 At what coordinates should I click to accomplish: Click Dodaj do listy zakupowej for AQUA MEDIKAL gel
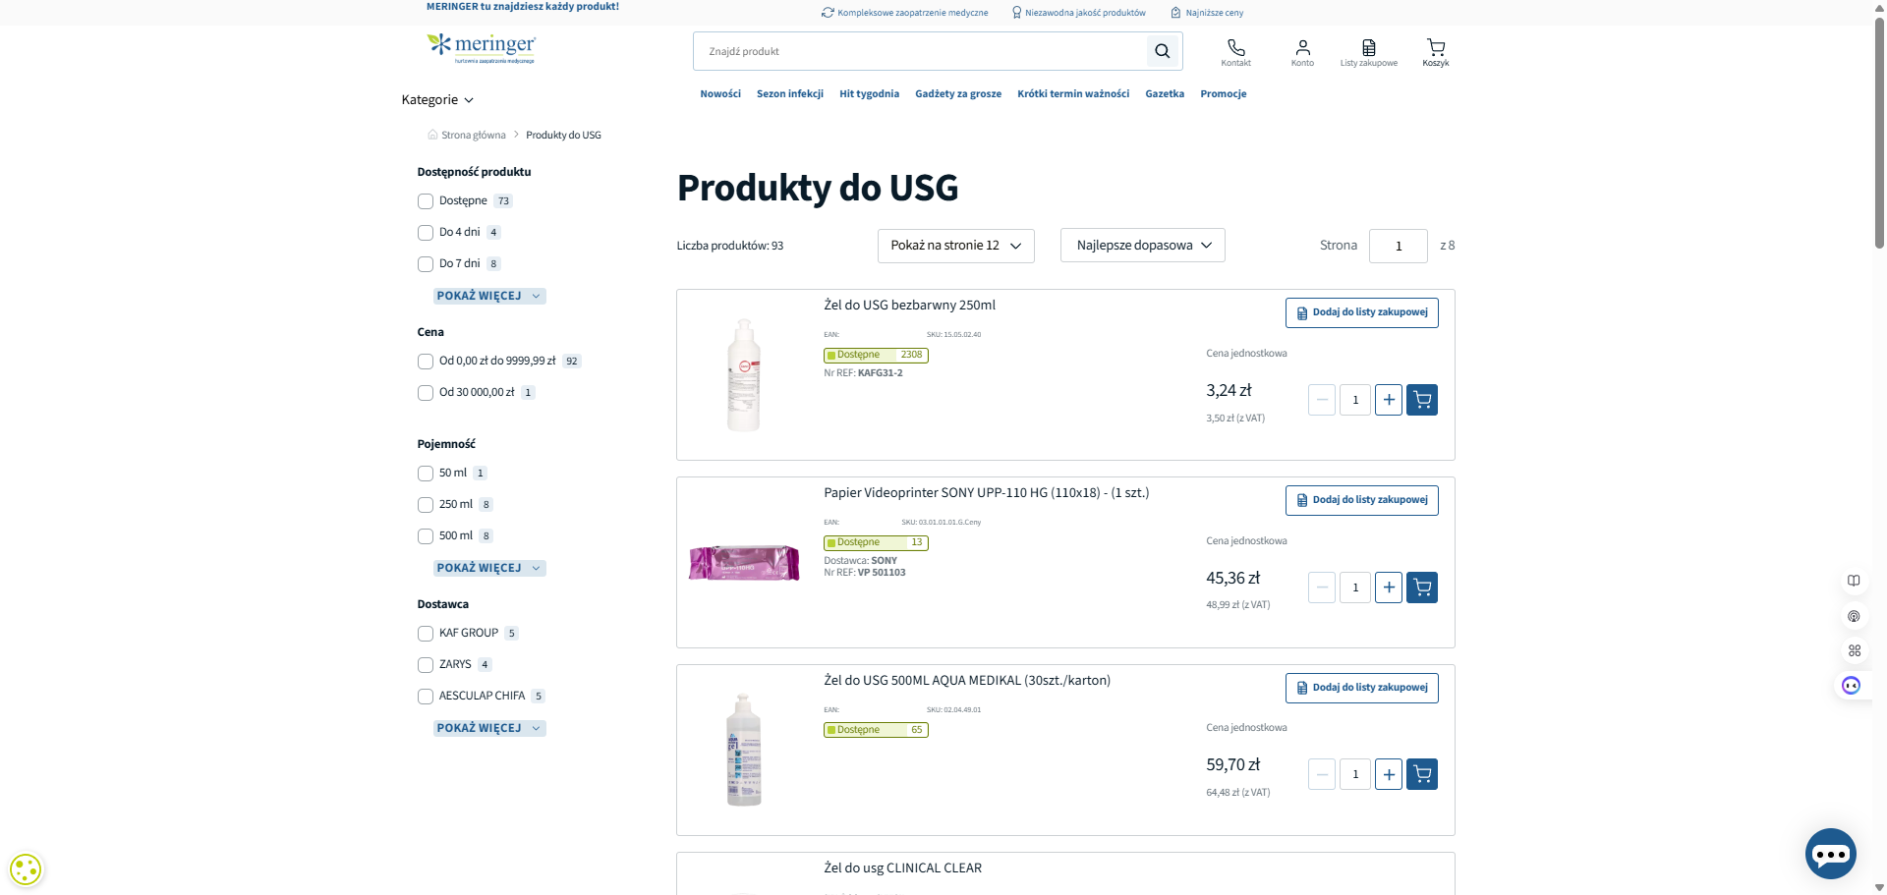(1362, 688)
